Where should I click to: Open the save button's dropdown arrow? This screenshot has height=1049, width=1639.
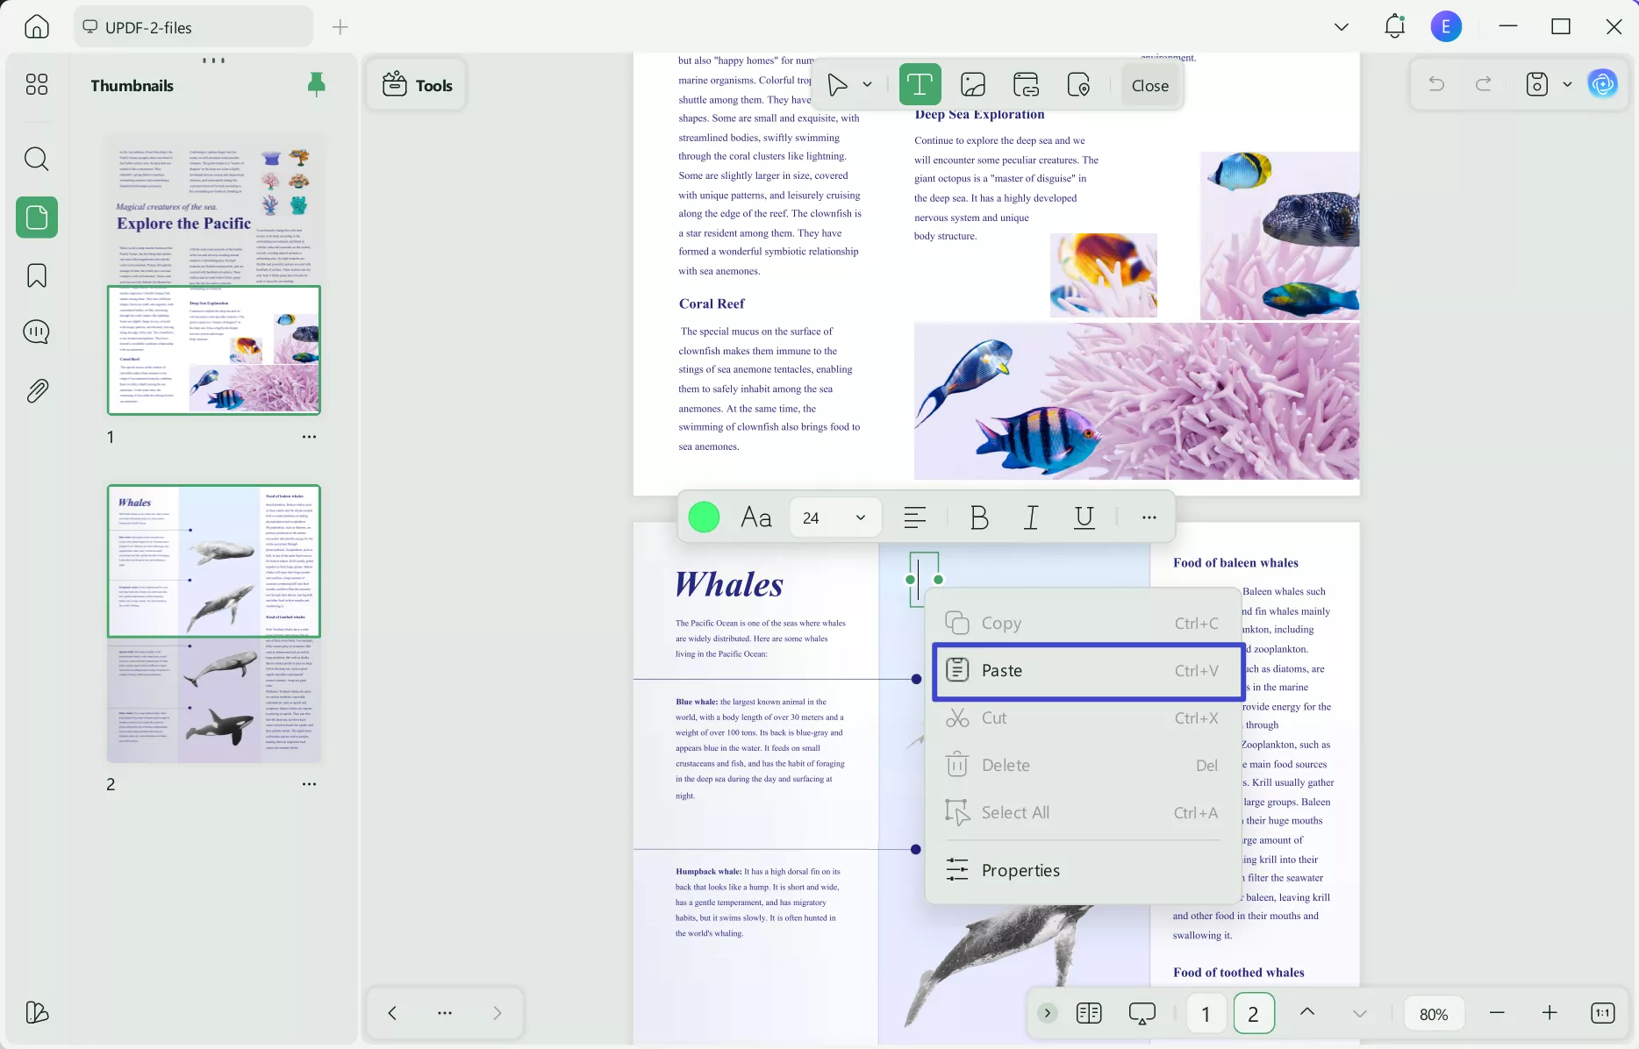tap(1569, 84)
